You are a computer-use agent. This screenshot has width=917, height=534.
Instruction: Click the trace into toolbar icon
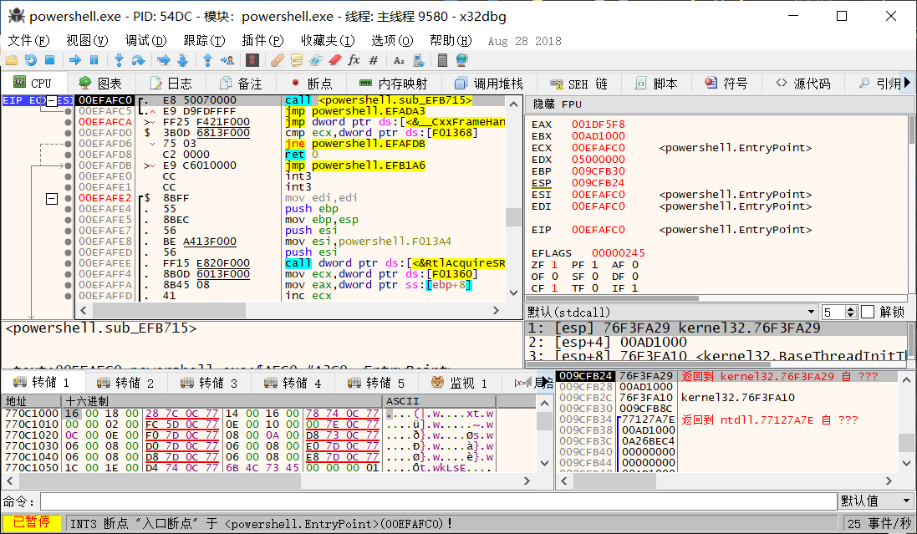point(163,60)
